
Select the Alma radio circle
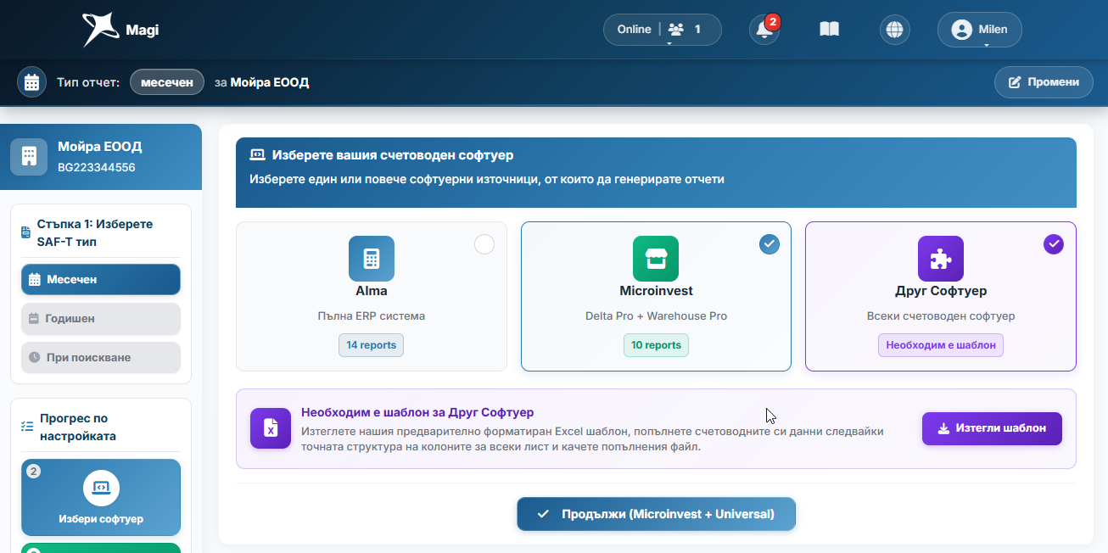coord(484,245)
